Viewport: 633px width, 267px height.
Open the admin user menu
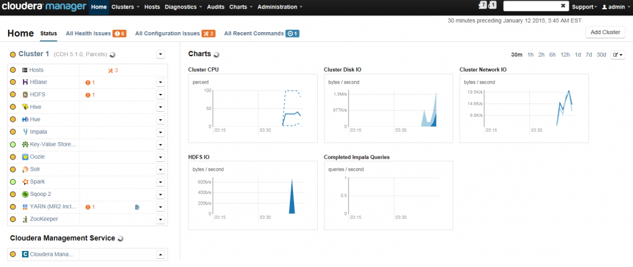[x=616, y=7]
